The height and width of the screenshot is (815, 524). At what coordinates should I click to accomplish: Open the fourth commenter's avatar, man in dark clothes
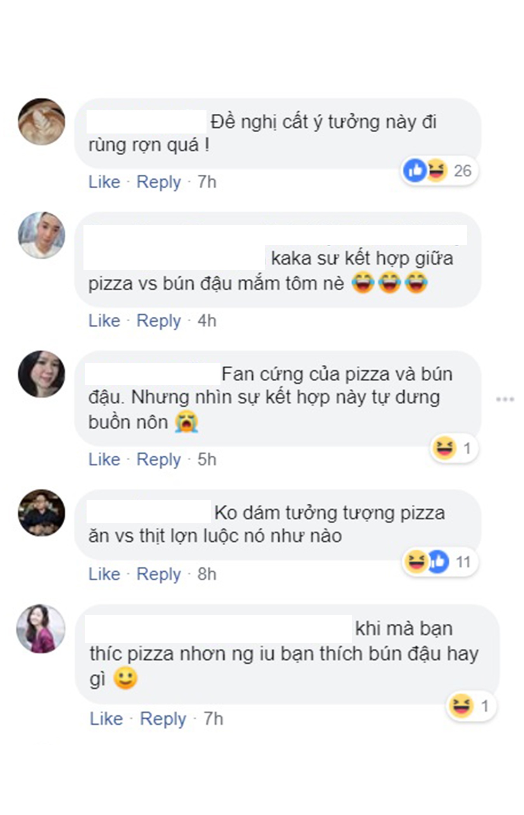click(42, 513)
